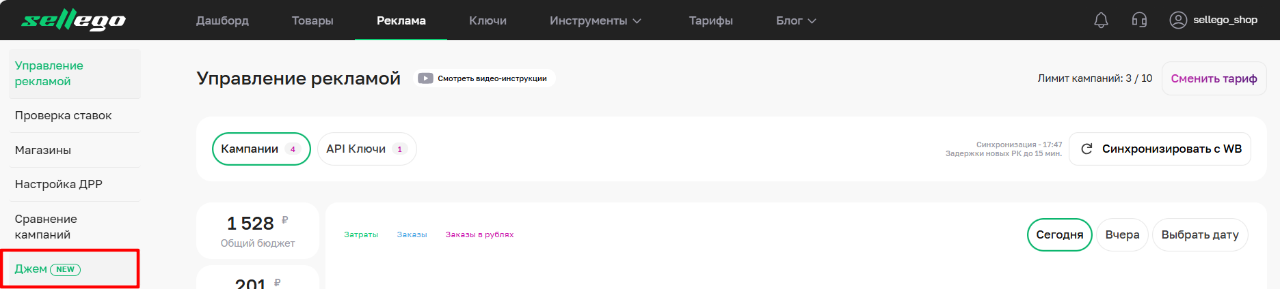Click Лимит кампаний: 3 / 10 text
Viewport: 1280px width, 289px height.
[1095, 78]
